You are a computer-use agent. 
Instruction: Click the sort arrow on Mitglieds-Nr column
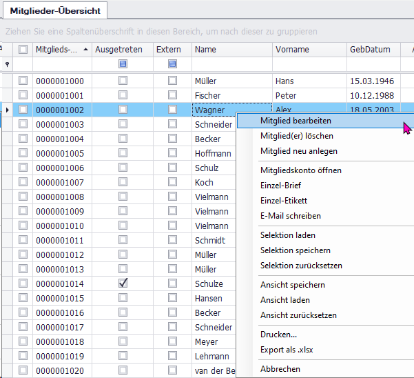(85, 50)
